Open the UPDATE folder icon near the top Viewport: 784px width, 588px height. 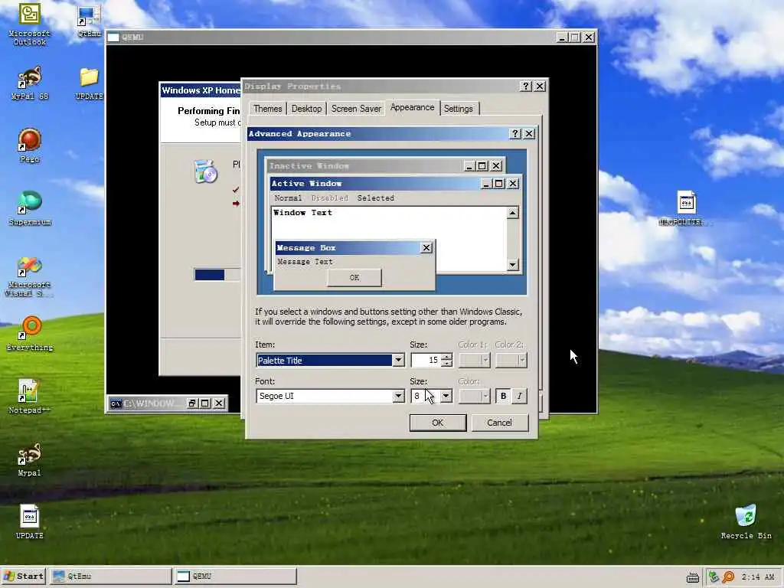[x=89, y=83]
